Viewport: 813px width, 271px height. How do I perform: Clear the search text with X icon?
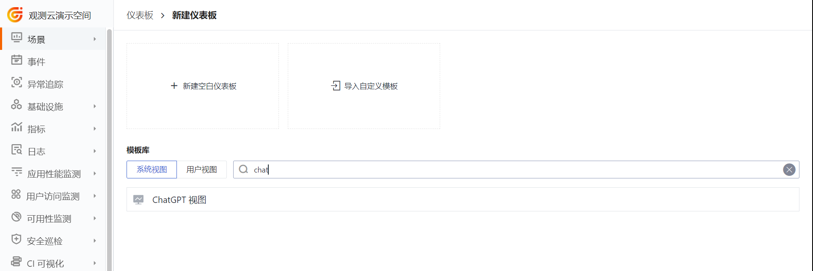click(x=789, y=170)
